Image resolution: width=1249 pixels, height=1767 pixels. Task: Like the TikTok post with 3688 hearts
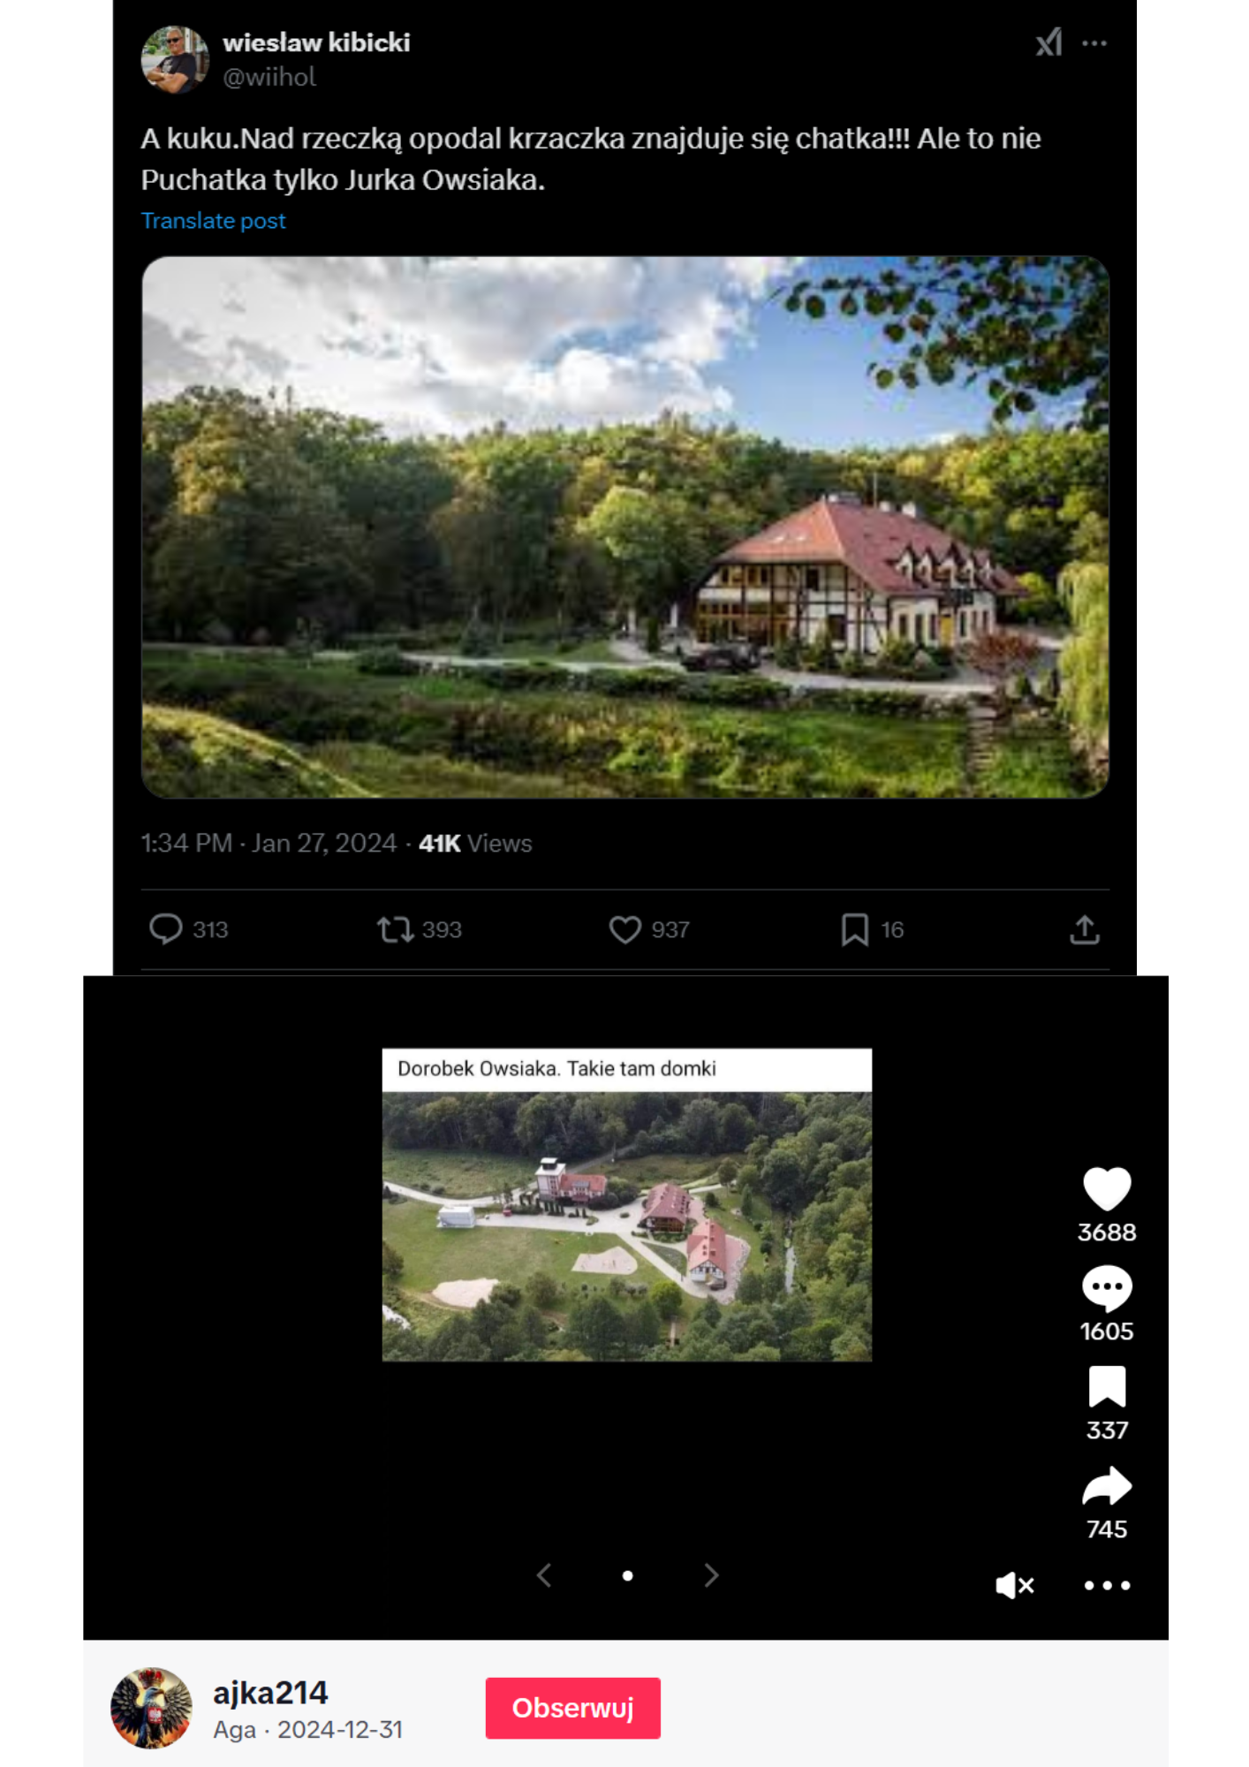(x=1107, y=1188)
